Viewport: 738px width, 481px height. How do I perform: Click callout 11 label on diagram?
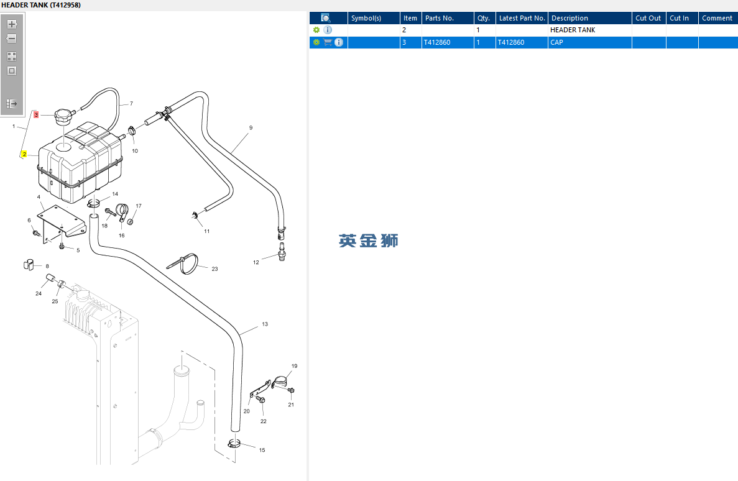coord(206,231)
